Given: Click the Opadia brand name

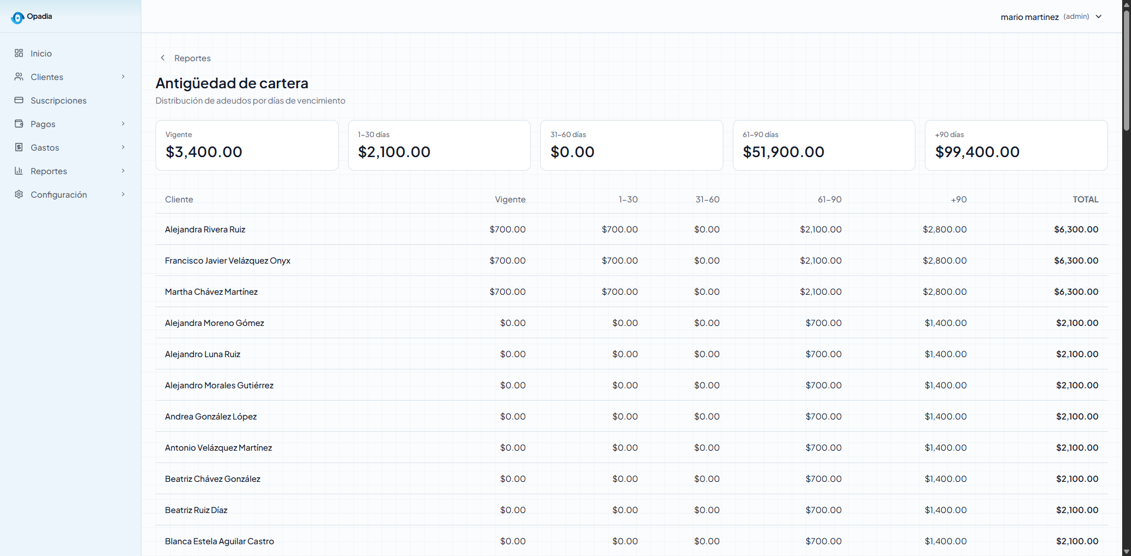Looking at the screenshot, I should tap(39, 16).
